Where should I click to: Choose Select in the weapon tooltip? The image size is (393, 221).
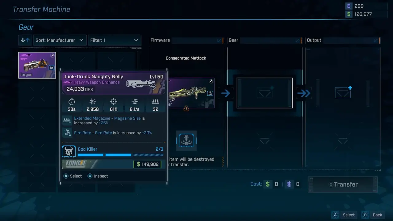(72, 176)
